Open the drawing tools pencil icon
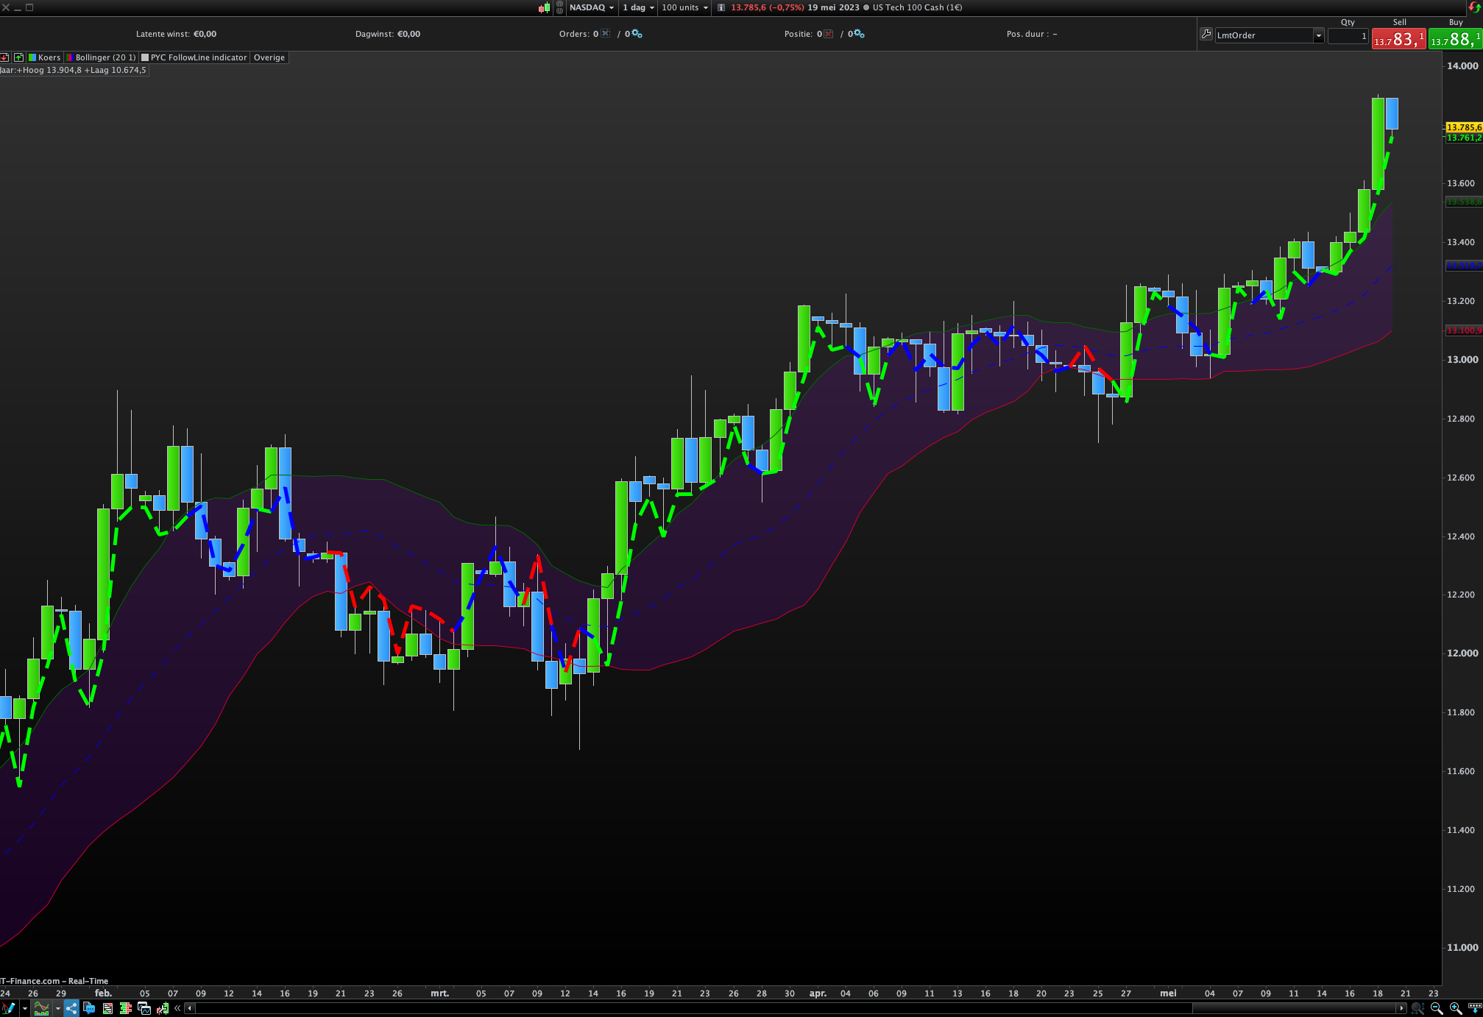The image size is (1483, 1017). 9,1008
